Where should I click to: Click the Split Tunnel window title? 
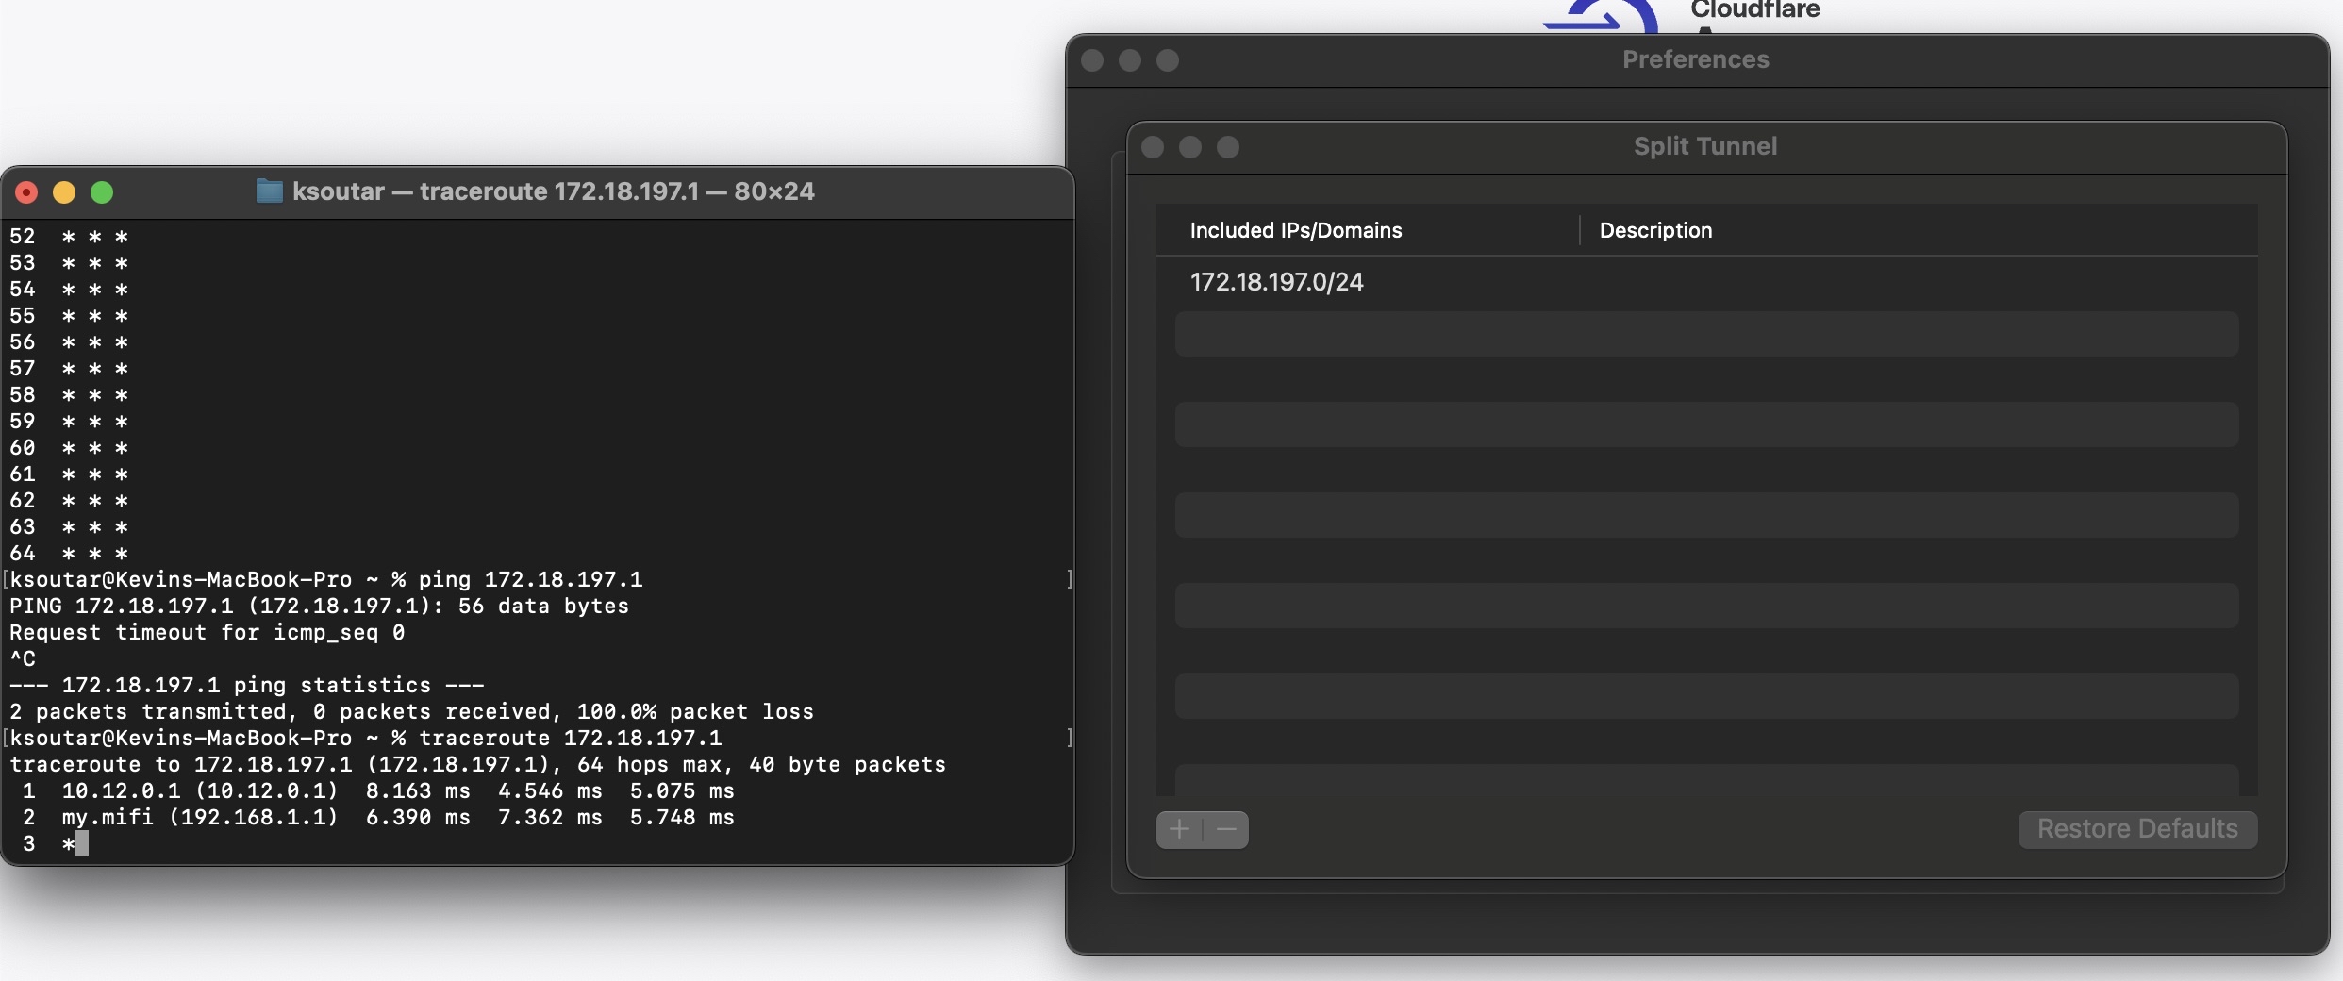point(1705,146)
